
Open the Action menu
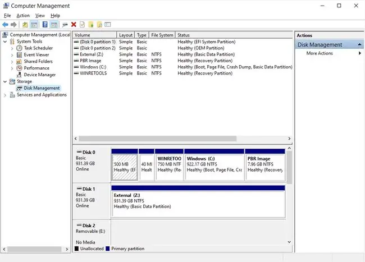(23, 16)
